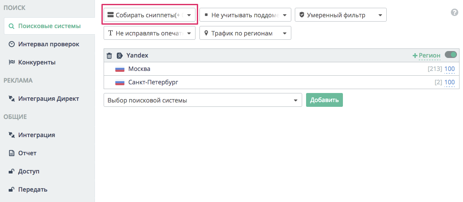This screenshot has height=202, width=463.
Task: Click the + Регион link
Action: 426,56
